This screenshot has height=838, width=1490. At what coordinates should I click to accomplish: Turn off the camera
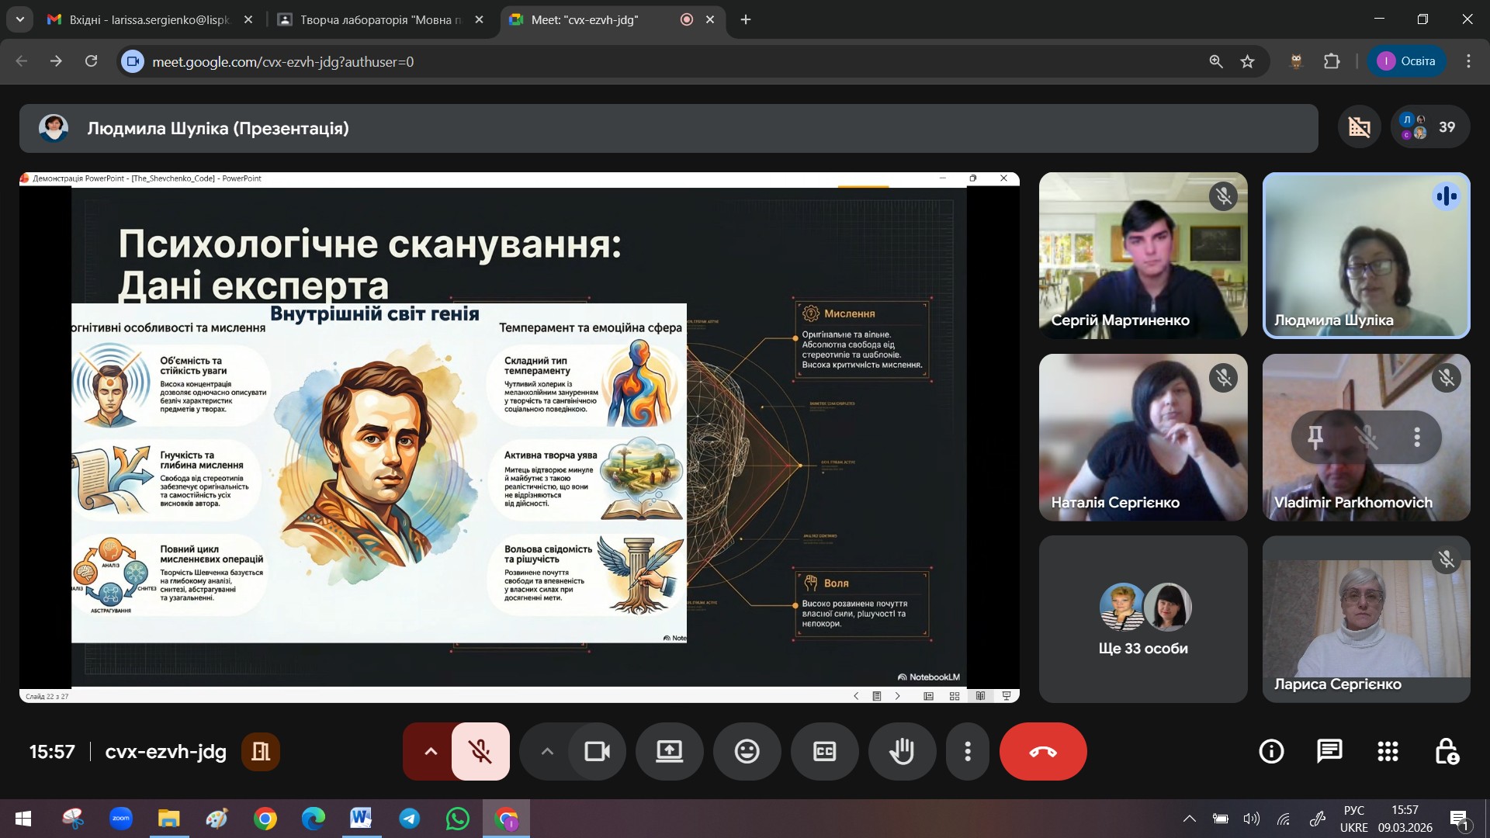coord(597,751)
